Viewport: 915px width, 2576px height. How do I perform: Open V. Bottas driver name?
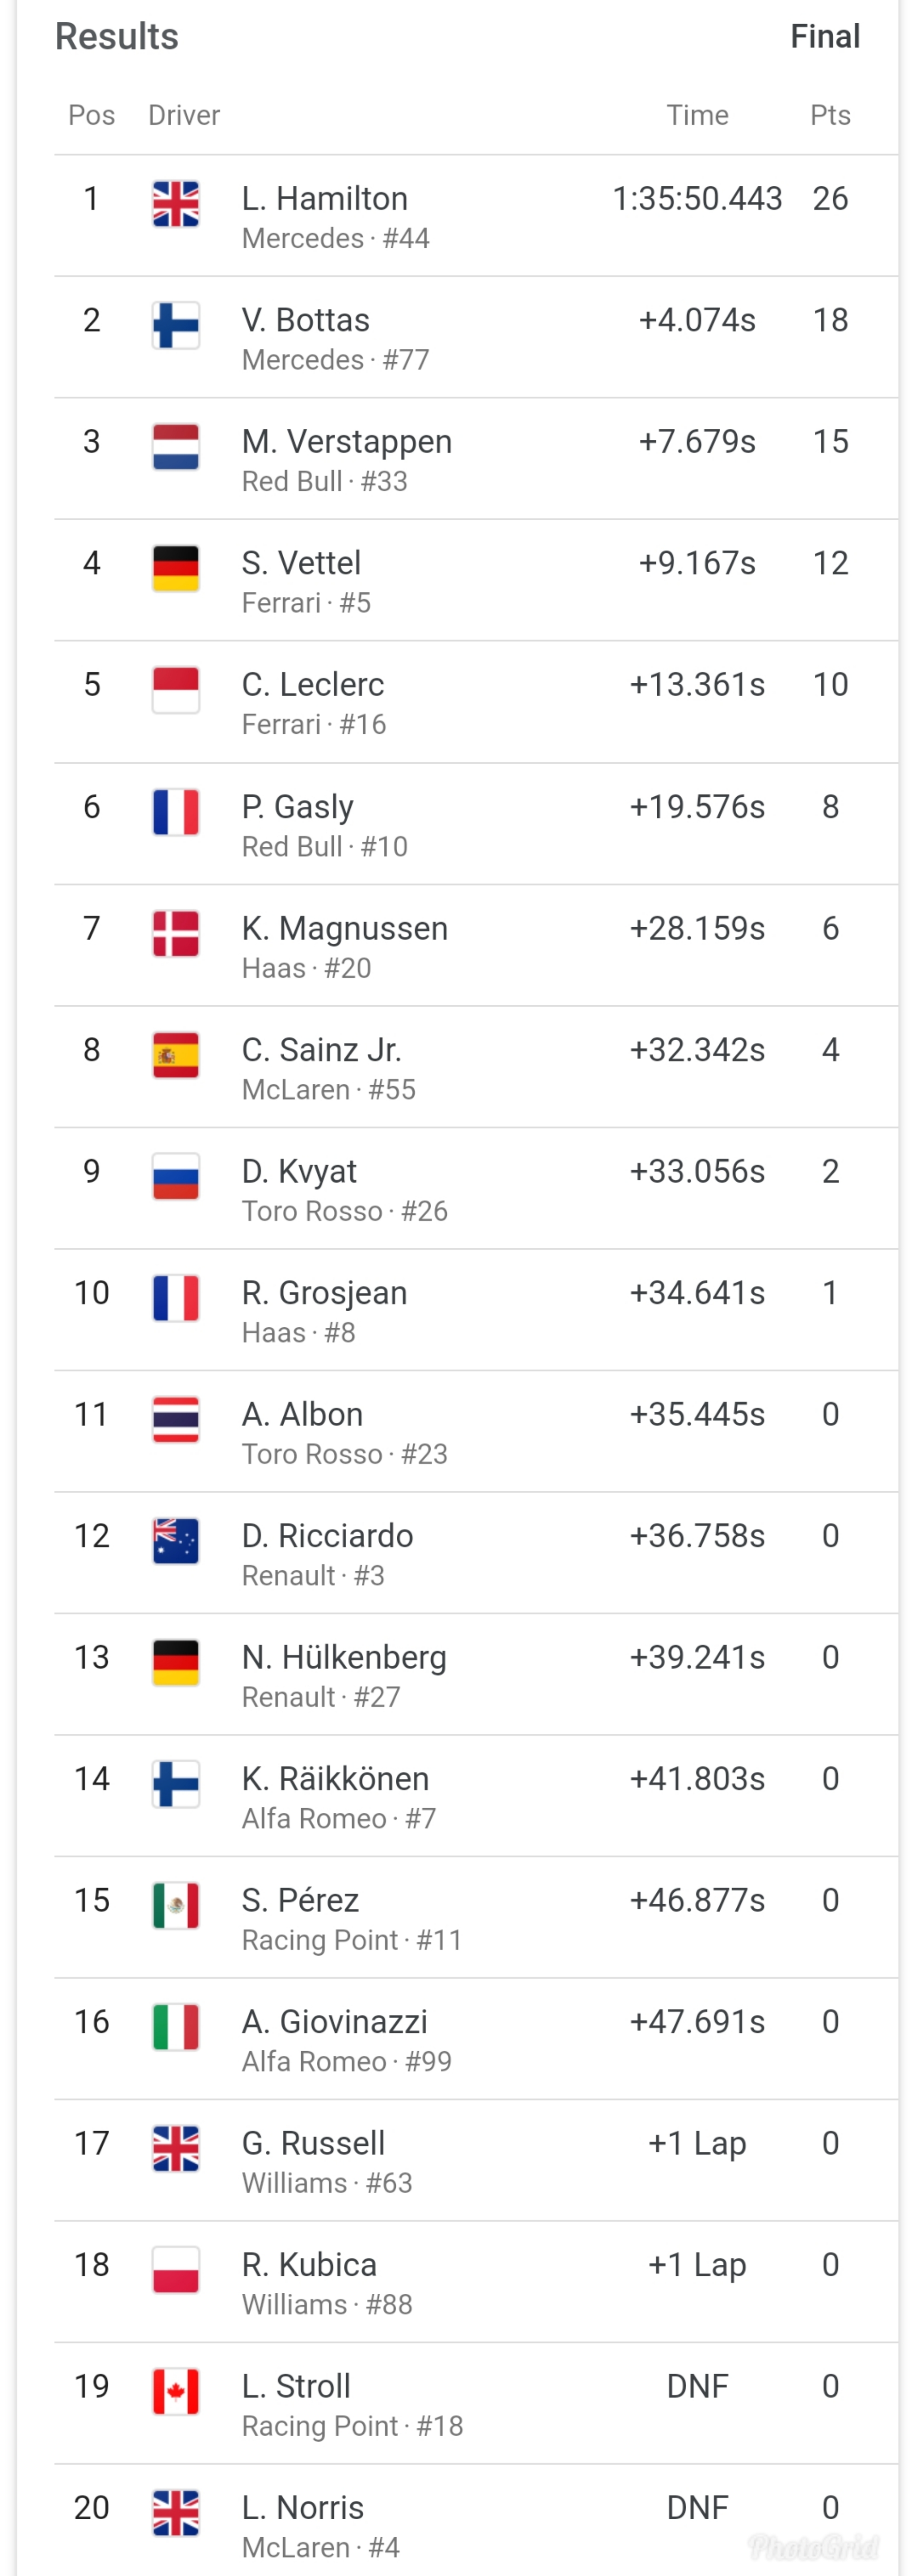coord(306,320)
